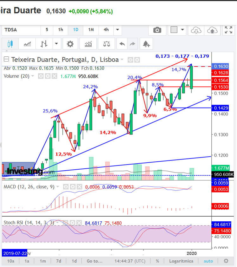Image resolution: width=237 pixels, height=267 pixels.
Task: Expand Volume (20) indicator dropdown arrow
Action: pos(33,76)
